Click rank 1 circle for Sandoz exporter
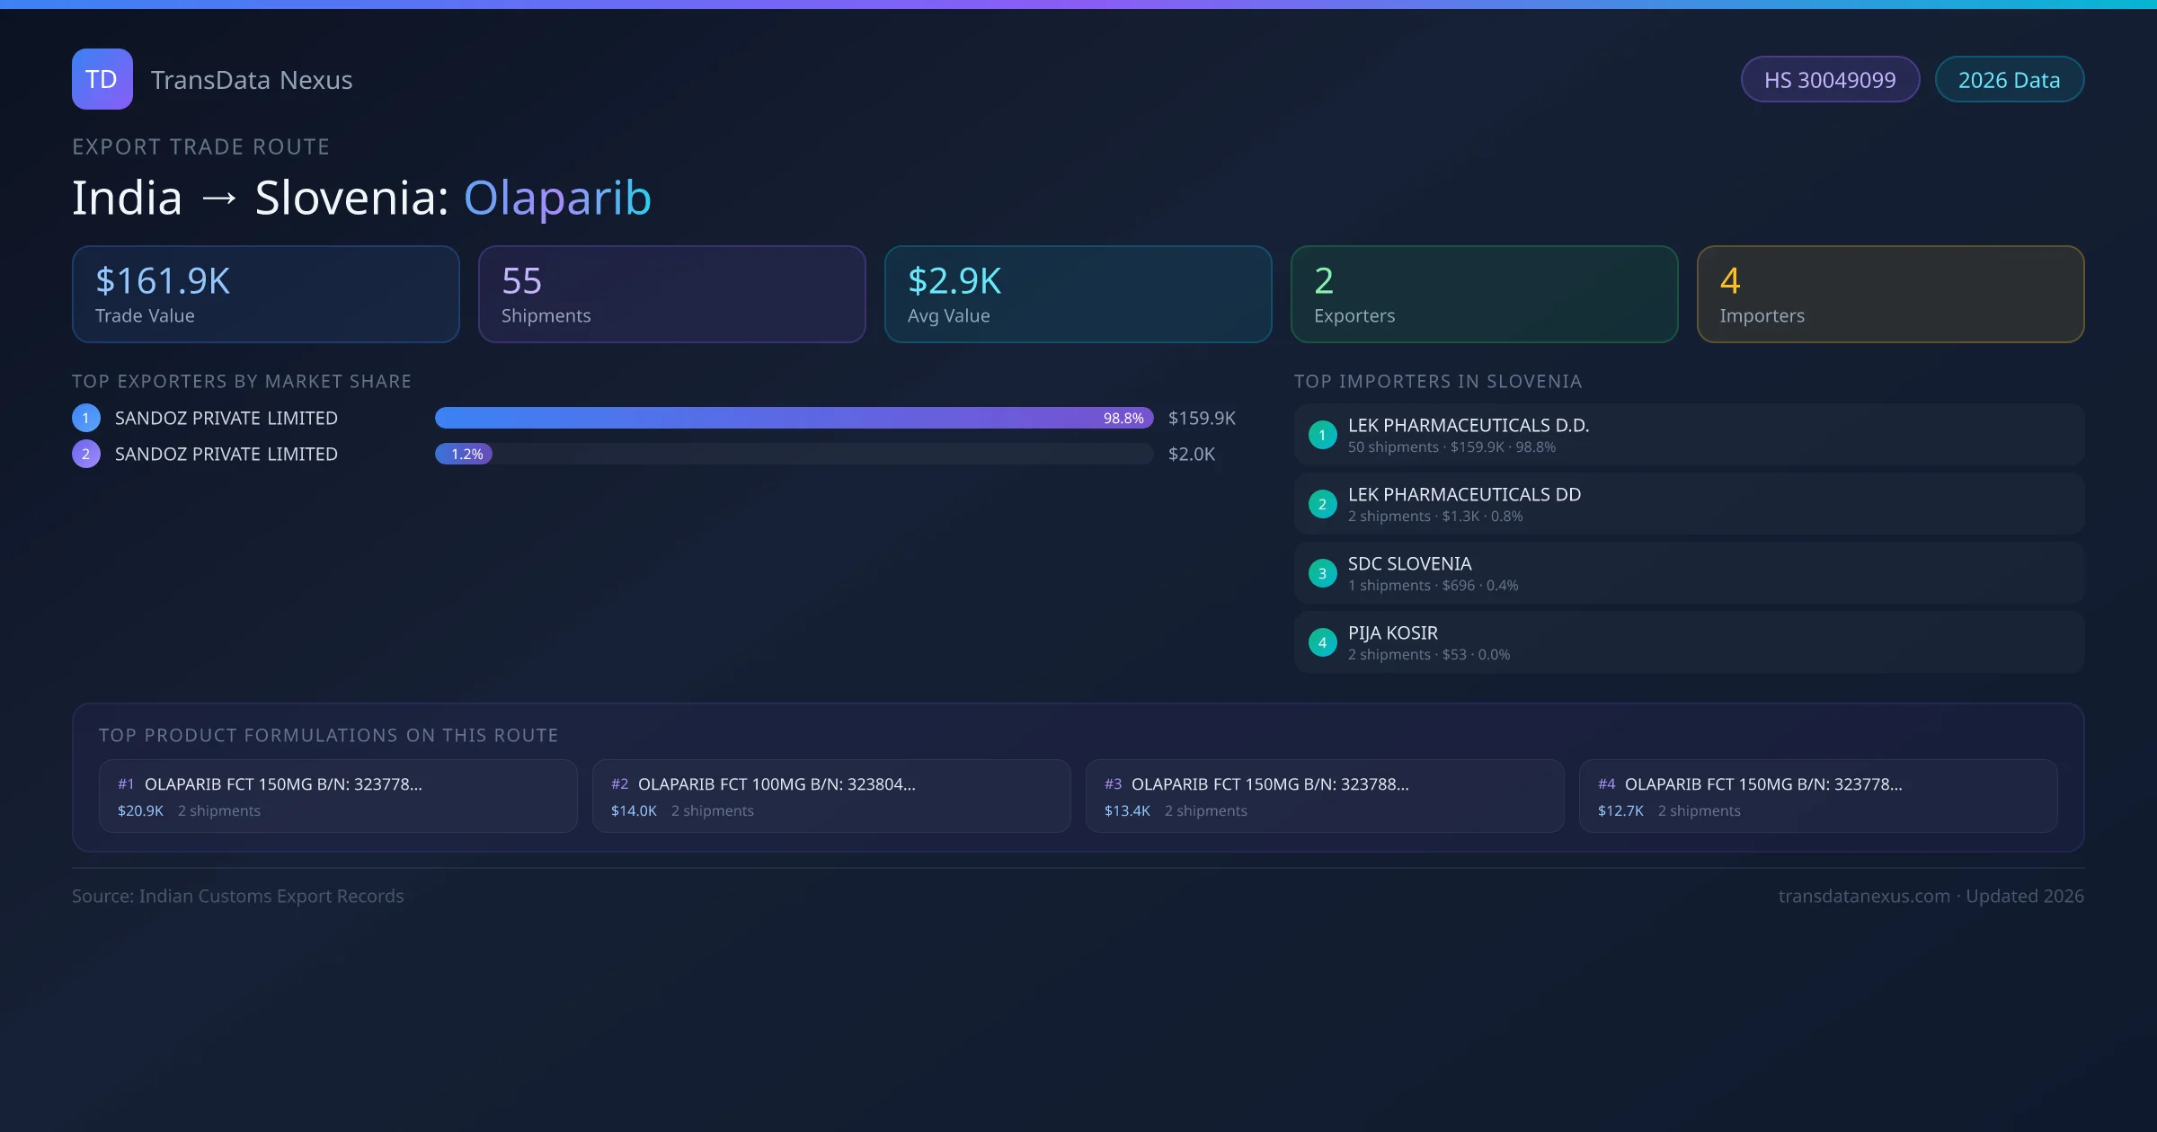This screenshot has width=2157, height=1132. [x=86, y=418]
